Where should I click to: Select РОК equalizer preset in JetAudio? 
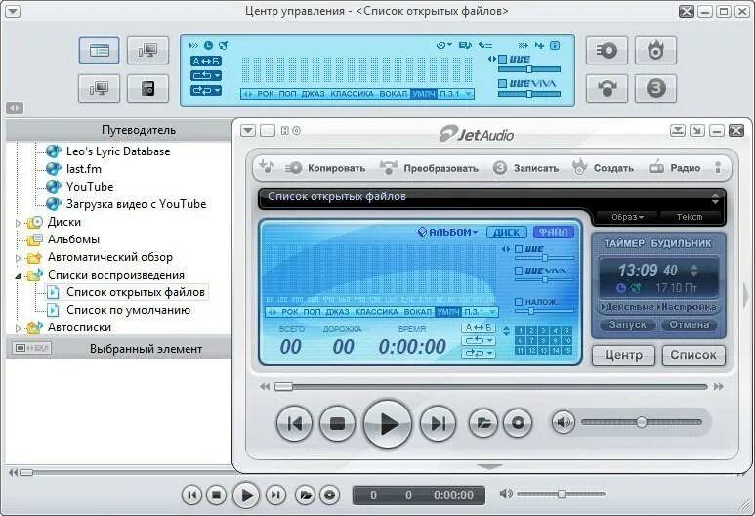click(x=289, y=312)
